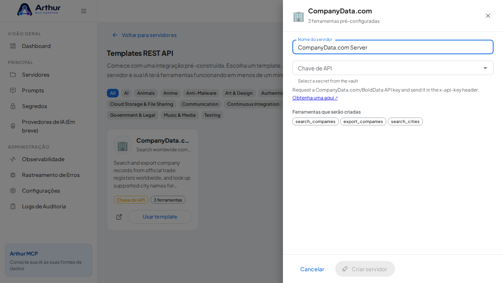
Task: Open Prompts menu item
Action: tap(48, 90)
